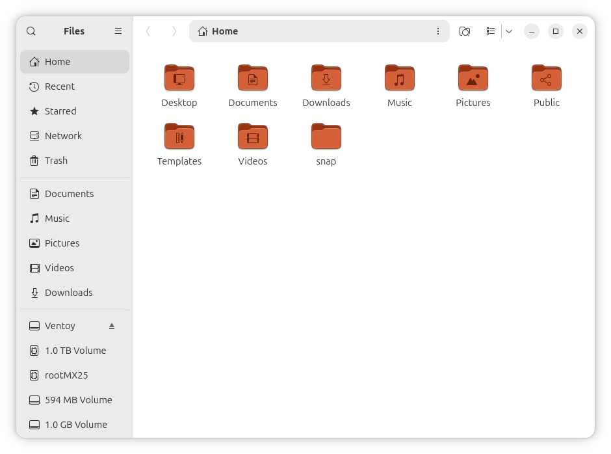Screen dimensions: 611x454
Task: Select Starred in sidebar
Action: [x=60, y=111]
